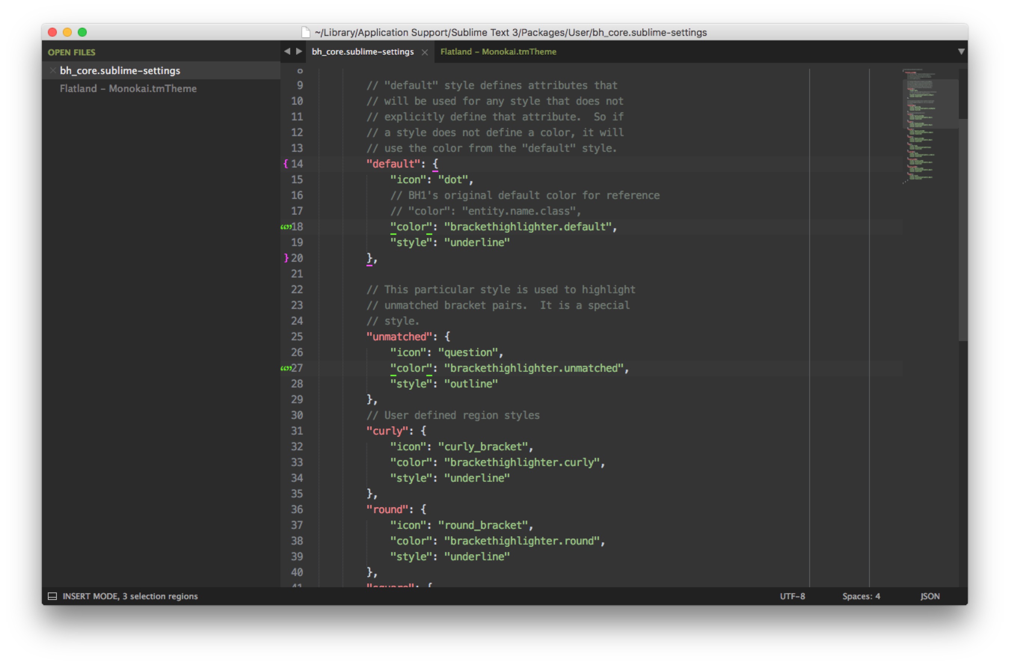Click the "User defined region styles" comment

click(x=453, y=415)
